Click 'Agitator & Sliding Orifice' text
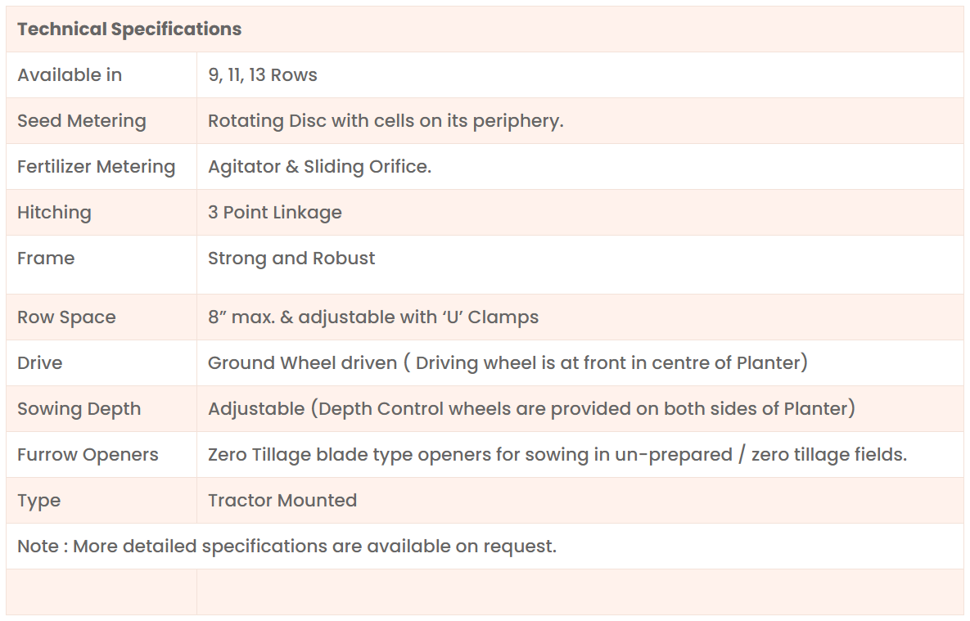Viewport: 970px width, 621px height. (319, 167)
